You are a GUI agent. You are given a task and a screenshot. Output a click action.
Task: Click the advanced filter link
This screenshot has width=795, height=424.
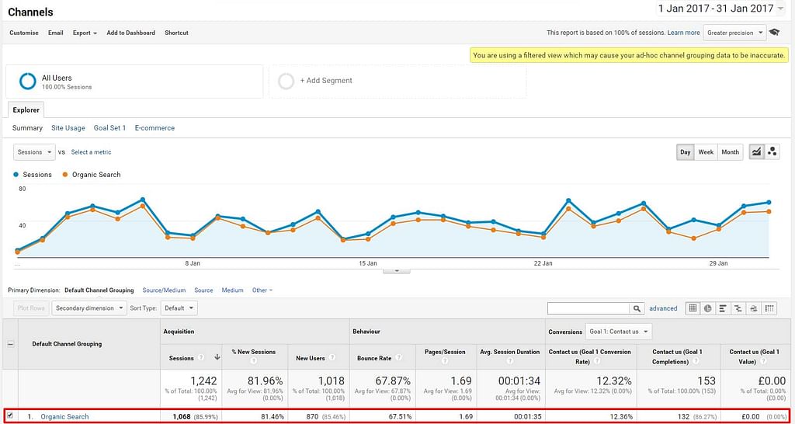(663, 308)
